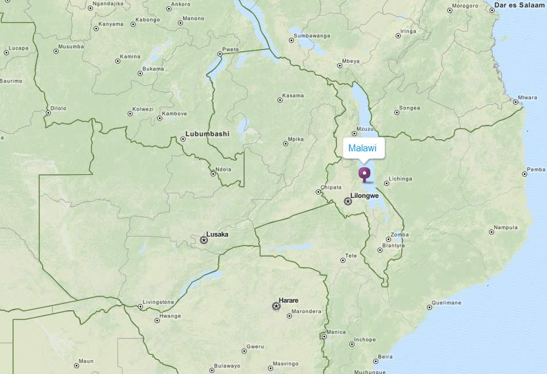
Task: Click the Mbeya city dot marker
Action: tap(340, 66)
